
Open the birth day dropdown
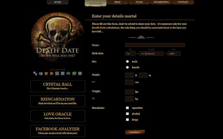[x=130, y=54]
